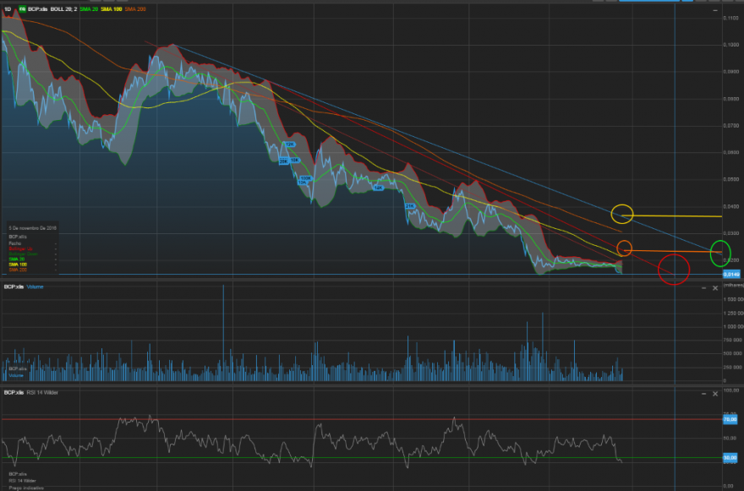Click the RSI 30,00 oversold level tag

[x=730, y=457]
